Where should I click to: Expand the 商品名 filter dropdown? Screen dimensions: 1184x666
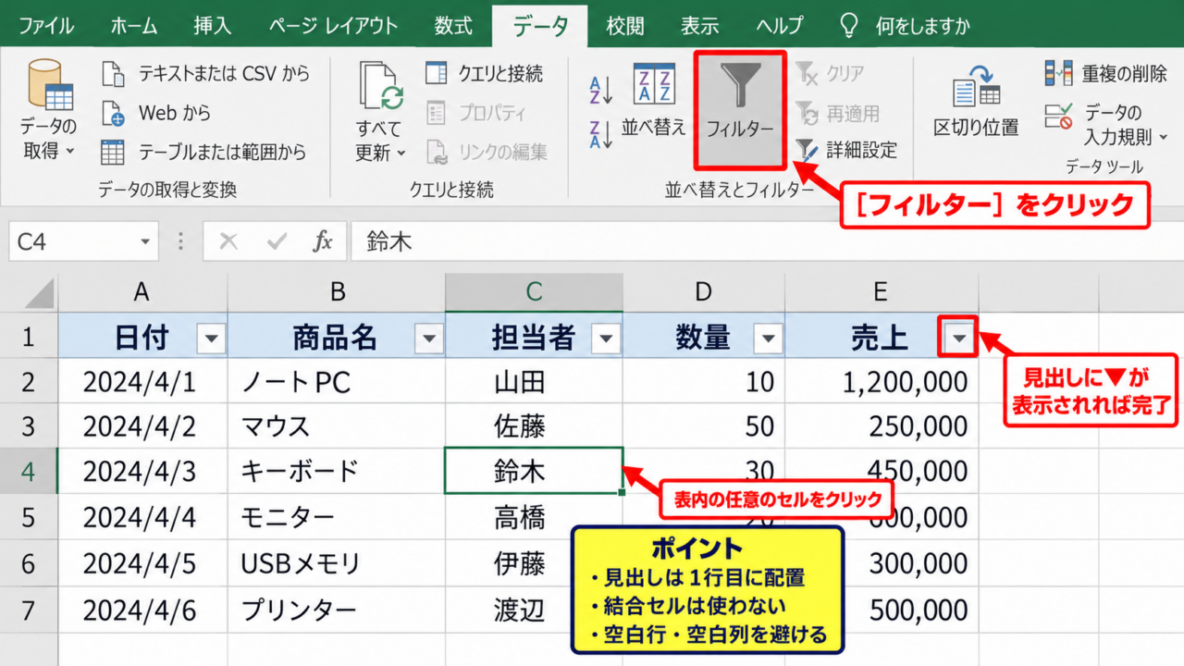[428, 339]
